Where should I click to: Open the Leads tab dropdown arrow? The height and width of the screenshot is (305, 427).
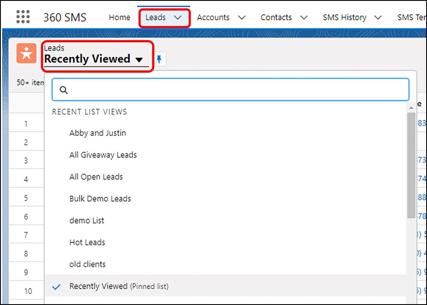(178, 18)
